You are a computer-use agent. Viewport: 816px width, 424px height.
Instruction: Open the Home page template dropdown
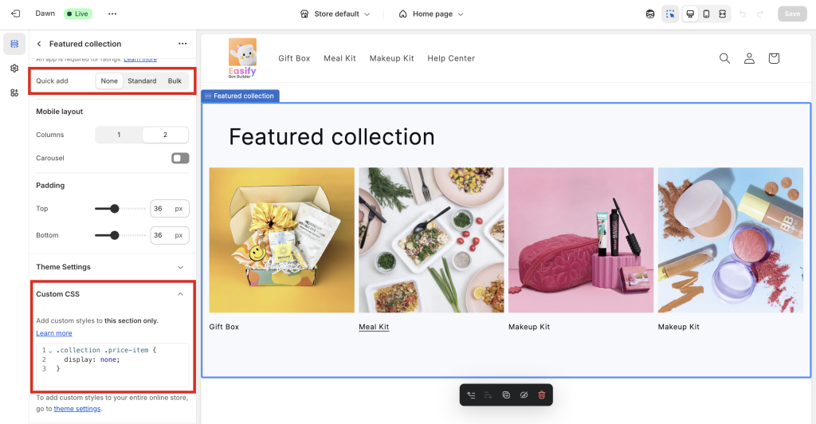[x=431, y=14]
